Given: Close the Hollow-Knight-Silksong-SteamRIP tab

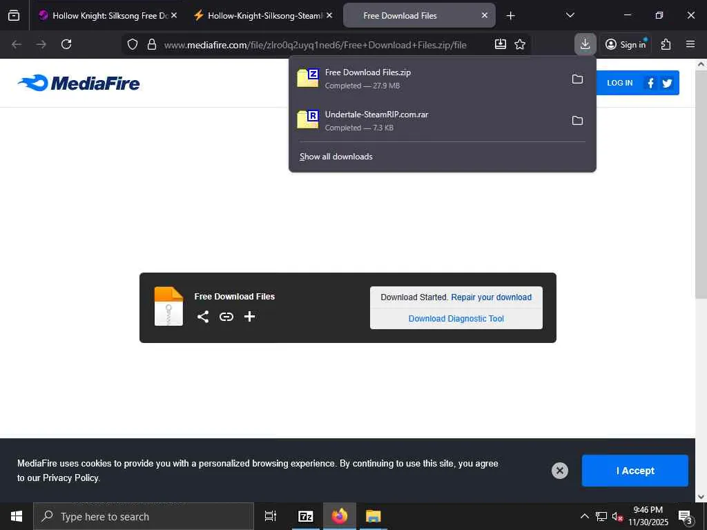Looking at the screenshot, I should [x=329, y=15].
